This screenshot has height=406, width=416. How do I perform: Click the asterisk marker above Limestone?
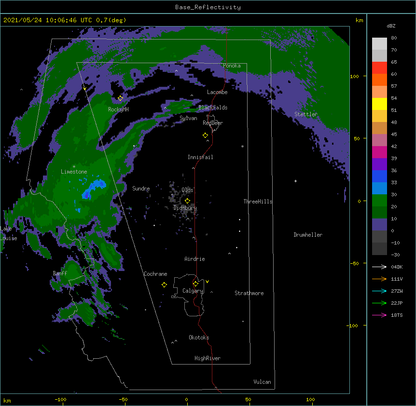click(74, 167)
